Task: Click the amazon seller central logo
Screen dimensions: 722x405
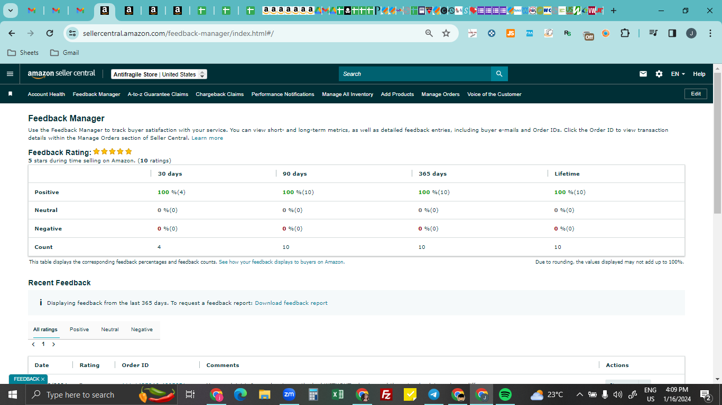Action: click(61, 74)
